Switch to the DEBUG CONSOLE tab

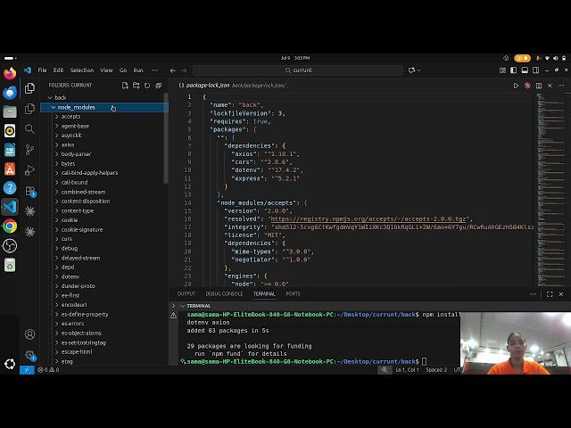[x=224, y=294]
